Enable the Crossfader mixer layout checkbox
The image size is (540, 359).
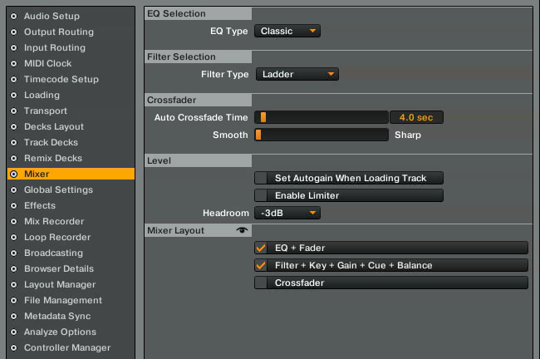(x=261, y=283)
